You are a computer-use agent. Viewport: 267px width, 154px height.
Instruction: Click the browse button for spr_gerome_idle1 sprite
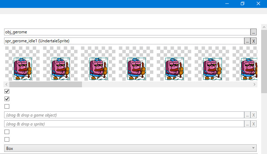(247, 41)
